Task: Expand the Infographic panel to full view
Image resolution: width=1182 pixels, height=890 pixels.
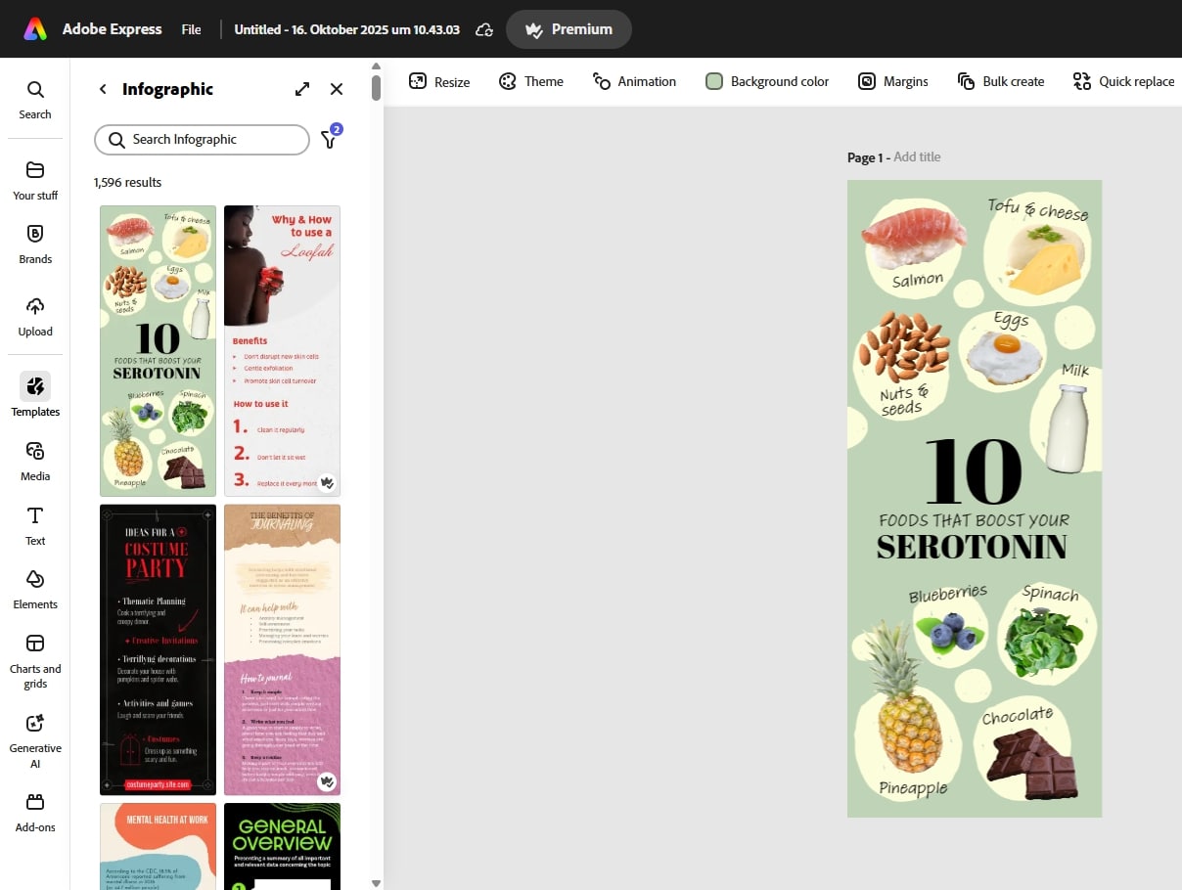Action: 302,89
